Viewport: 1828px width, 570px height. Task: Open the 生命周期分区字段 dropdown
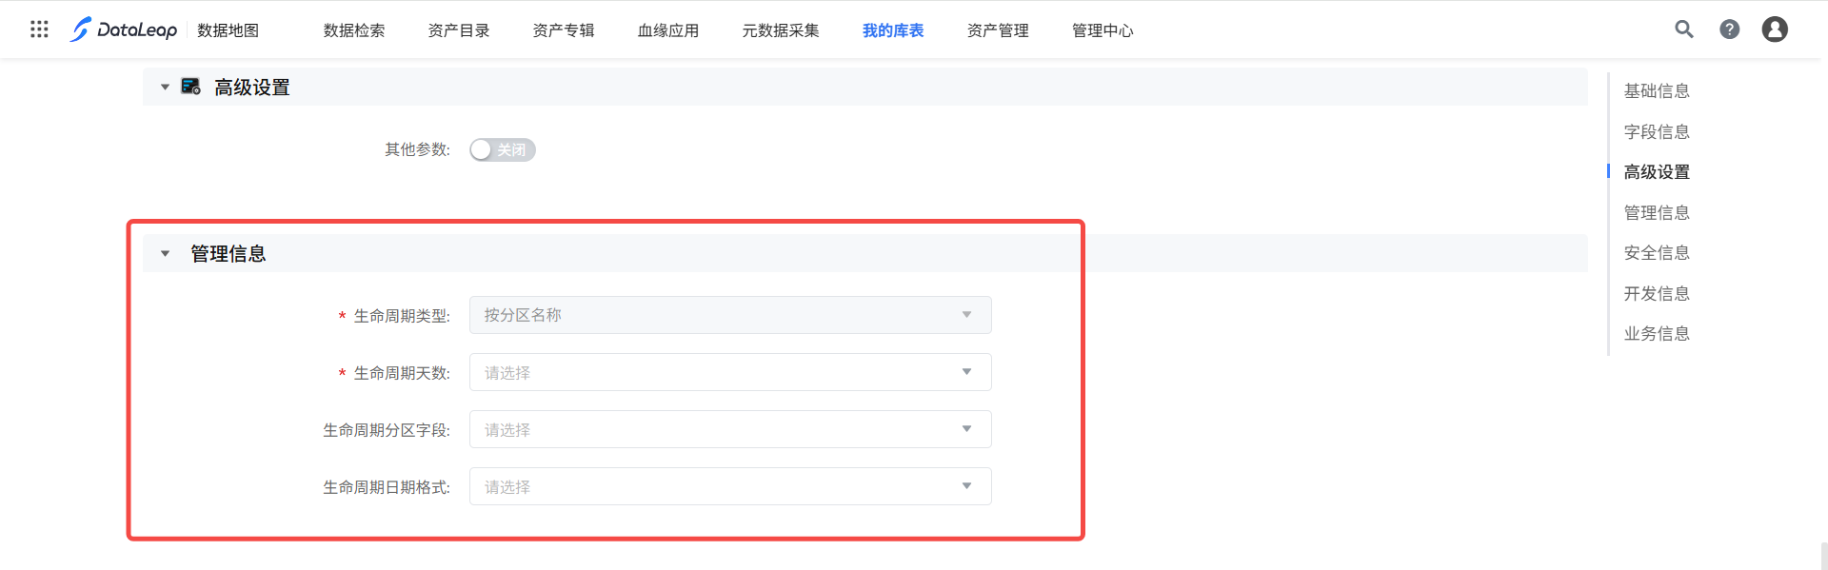click(729, 429)
